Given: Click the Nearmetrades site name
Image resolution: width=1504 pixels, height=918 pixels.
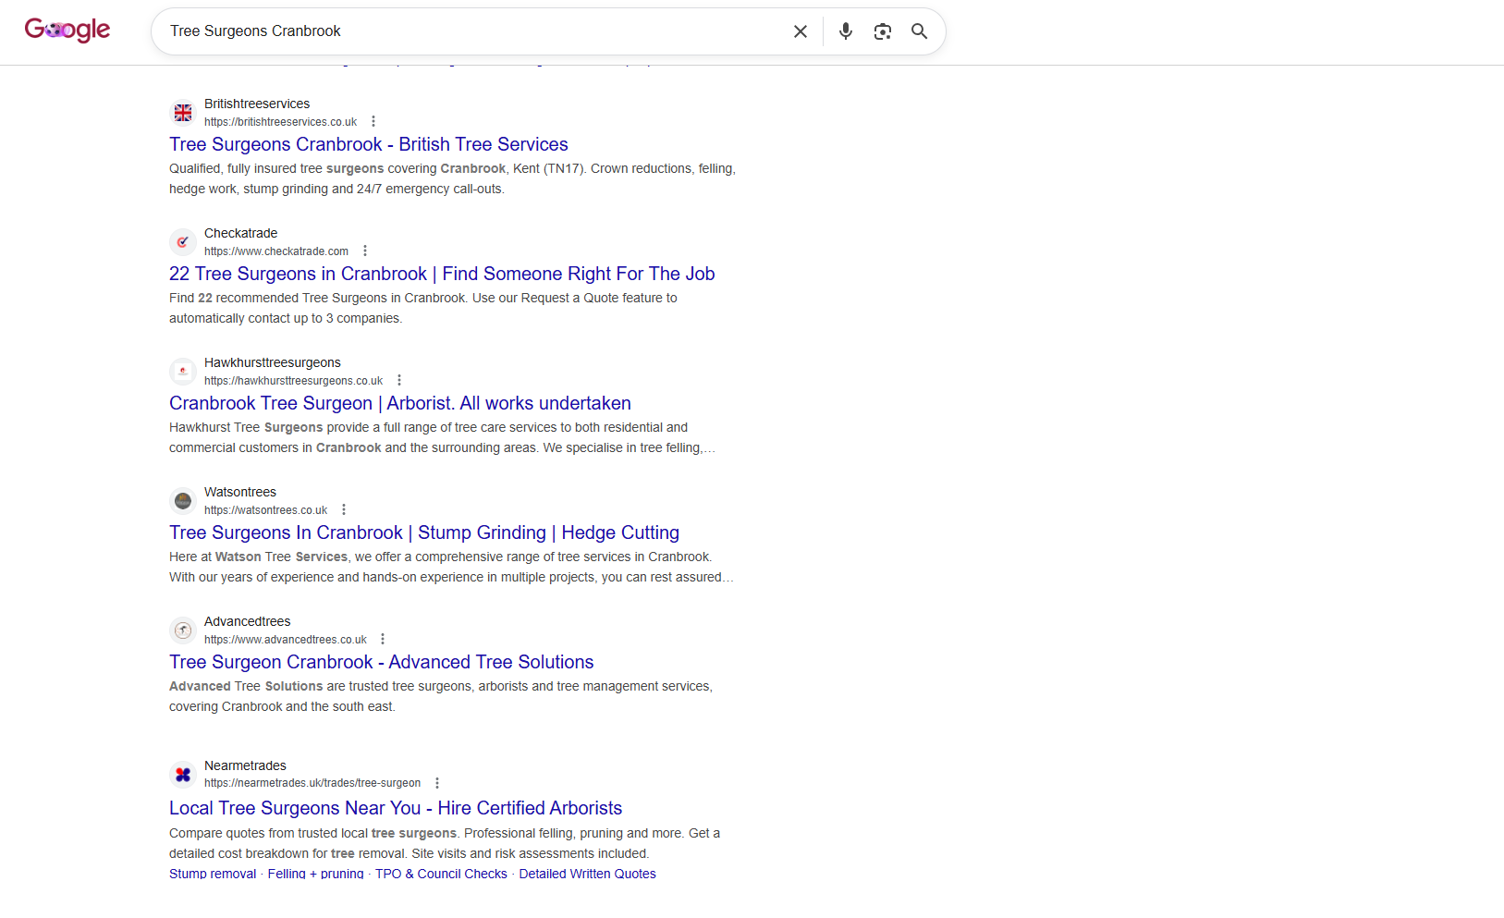Looking at the screenshot, I should (245, 765).
